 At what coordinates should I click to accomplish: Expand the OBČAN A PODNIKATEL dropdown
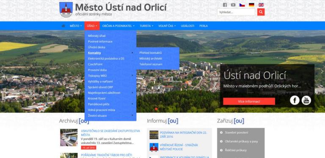(118, 26)
